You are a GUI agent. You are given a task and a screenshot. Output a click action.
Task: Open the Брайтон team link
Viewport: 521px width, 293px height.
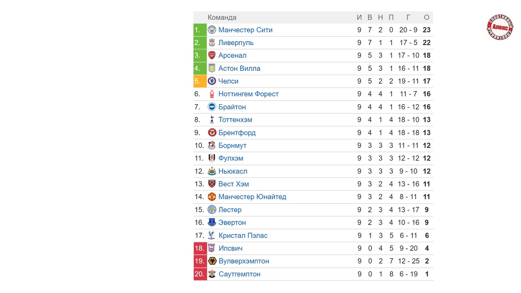coord(232,107)
